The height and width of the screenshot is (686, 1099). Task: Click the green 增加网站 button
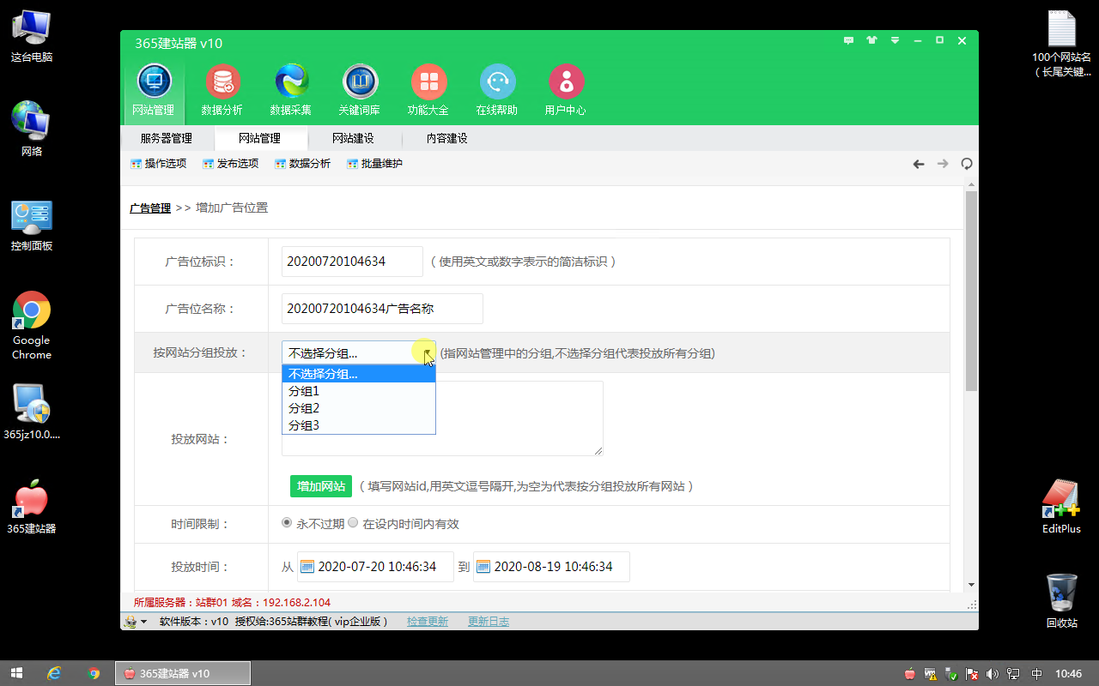click(x=321, y=486)
